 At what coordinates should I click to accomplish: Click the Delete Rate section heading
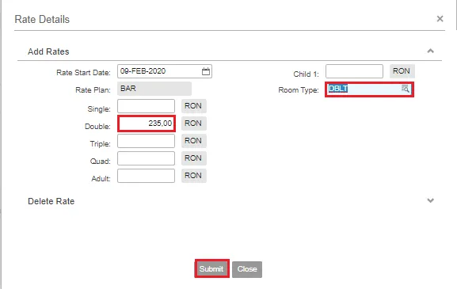click(51, 201)
